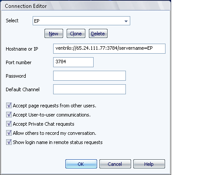223x175 pixels.
Task: Open Help for the Connection Editor
Action: pyautogui.click(x=149, y=164)
